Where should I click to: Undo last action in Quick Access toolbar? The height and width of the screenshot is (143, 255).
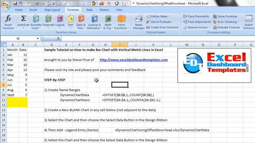tap(20, 3)
